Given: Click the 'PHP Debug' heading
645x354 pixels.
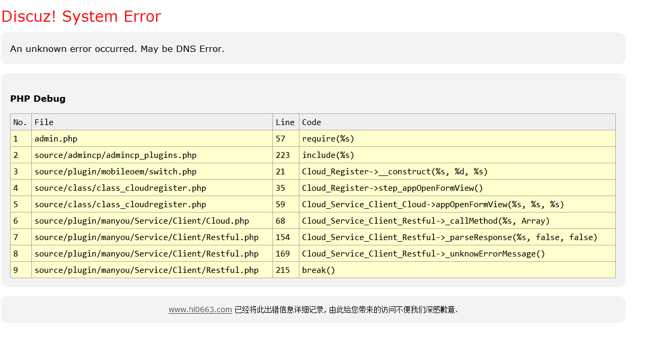Looking at the screenshot, I should (x=38, y=99).
